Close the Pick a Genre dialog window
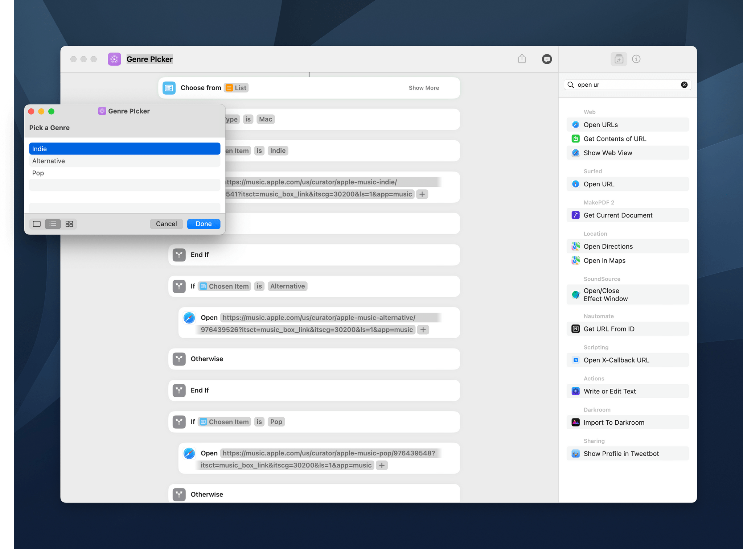 (31, 111)
